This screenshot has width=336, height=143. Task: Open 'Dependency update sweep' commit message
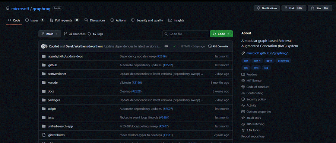[x=137, y=56]
